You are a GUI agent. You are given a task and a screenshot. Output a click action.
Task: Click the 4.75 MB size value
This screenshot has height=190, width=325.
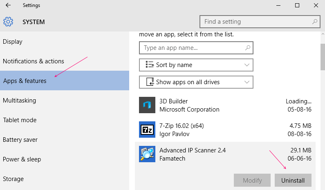pyautogui.click(x=300, y=126)
